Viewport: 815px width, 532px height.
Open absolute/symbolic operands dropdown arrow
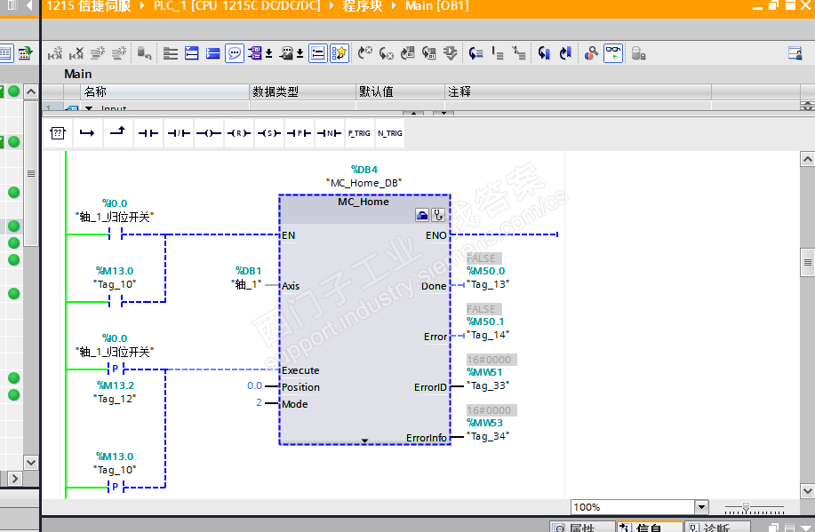pyautogui.click(x=268, y=53)
